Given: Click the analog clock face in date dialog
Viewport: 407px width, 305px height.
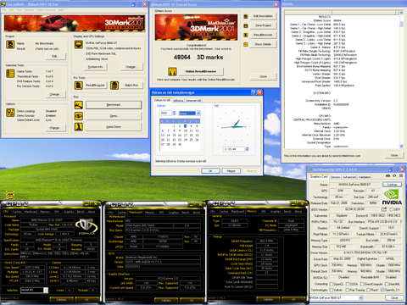Looking at the screenshot, I should click(x=234, y=126).
